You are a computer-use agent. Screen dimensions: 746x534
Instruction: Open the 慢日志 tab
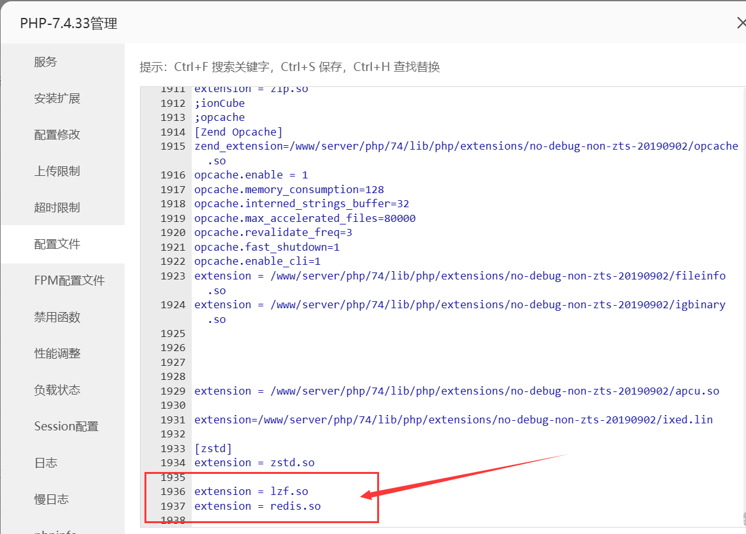(x=51, y=499)
